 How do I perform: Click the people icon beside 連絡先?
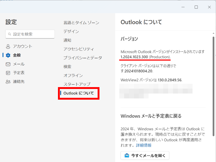click(x=8, y=82)
